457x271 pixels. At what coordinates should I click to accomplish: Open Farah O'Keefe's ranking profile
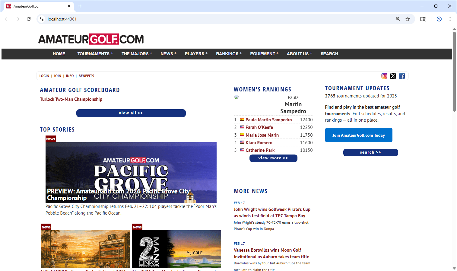point(259,127)
